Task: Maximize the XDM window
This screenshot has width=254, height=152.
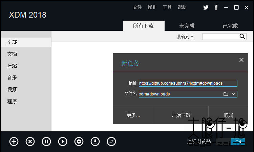Action: pyautogui.click(x=236, y=7)
